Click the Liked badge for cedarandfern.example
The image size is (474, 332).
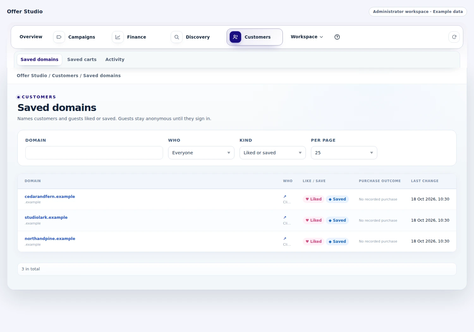313,199
